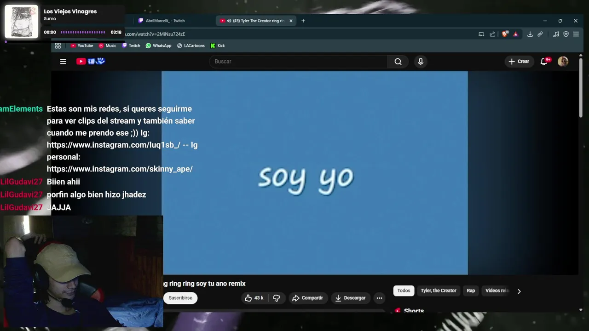Click the Buscar search field
This screenshot has height=331, width=589.
click(x=298, y=62)
